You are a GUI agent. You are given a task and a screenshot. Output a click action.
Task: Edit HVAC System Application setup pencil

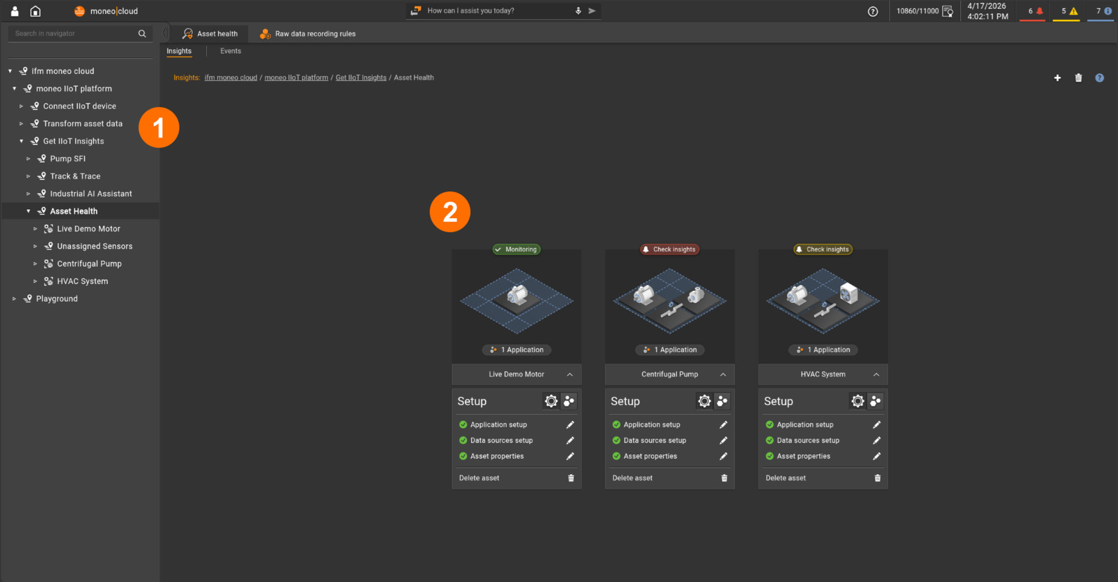pyautogui.click(x=876, y=424)
